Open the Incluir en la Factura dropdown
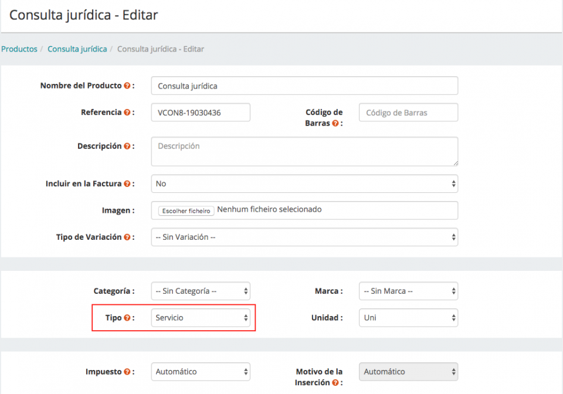The image size is (563, 394). coord(304,184)
